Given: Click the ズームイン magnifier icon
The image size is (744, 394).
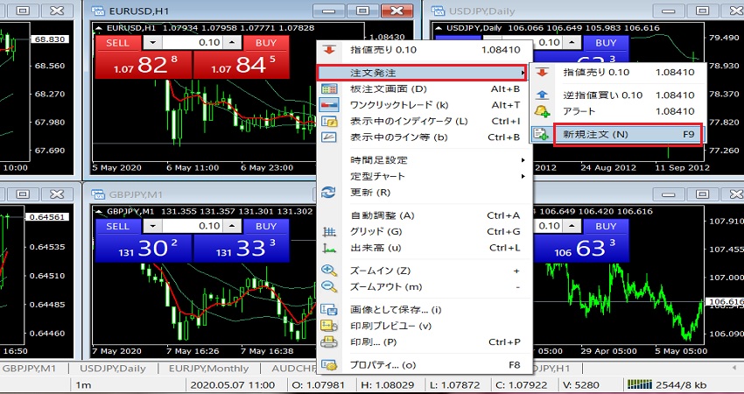Looking at the screenshot, I should point(329,271).
